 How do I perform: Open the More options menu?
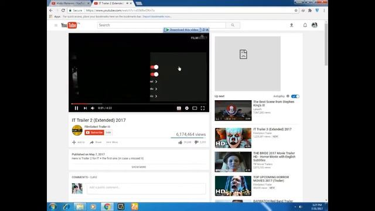coord(112,142)
